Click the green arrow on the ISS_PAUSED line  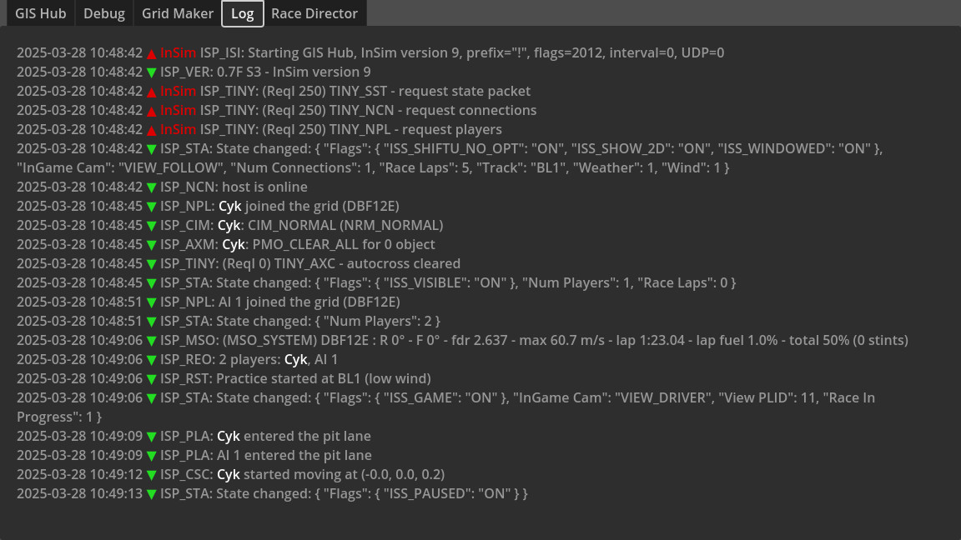click(x=152, y=494)
